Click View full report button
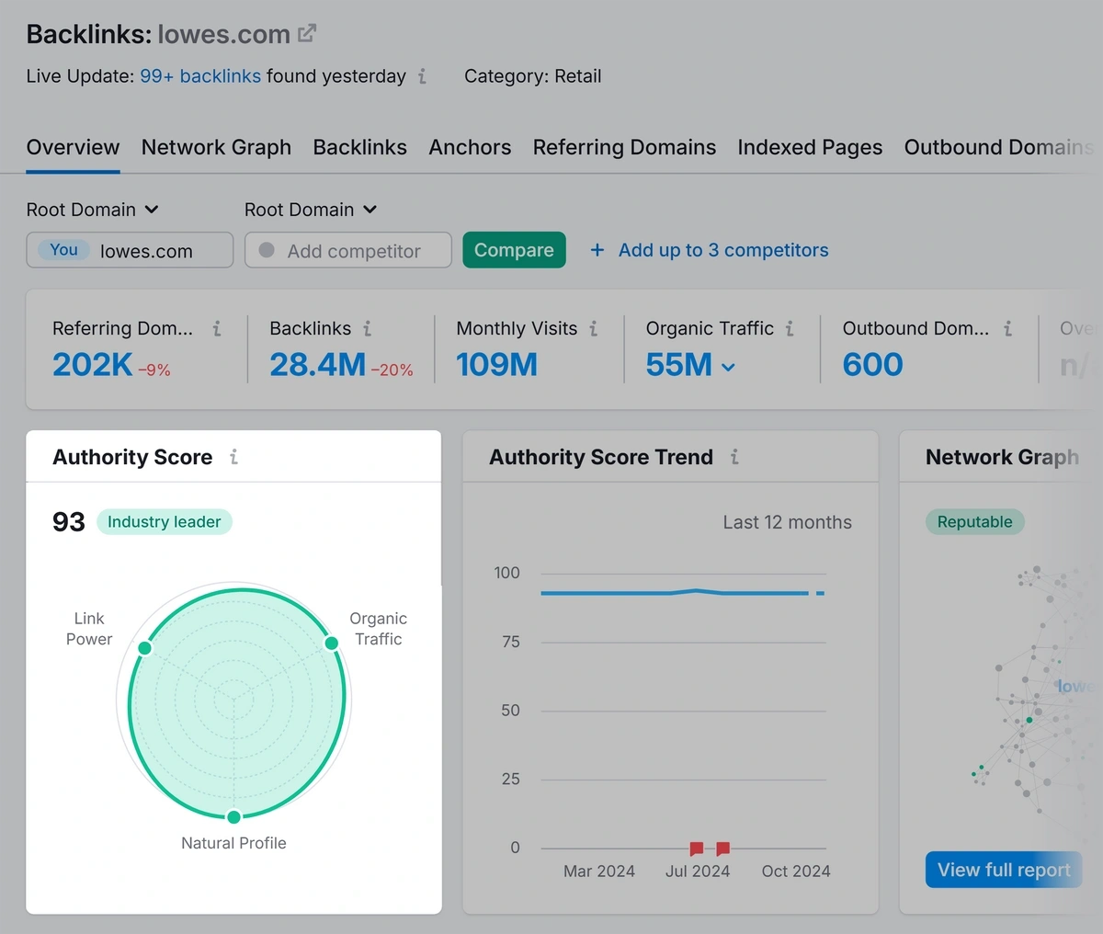This screenshot has height=934, width=1103. tap(1004, 870)
